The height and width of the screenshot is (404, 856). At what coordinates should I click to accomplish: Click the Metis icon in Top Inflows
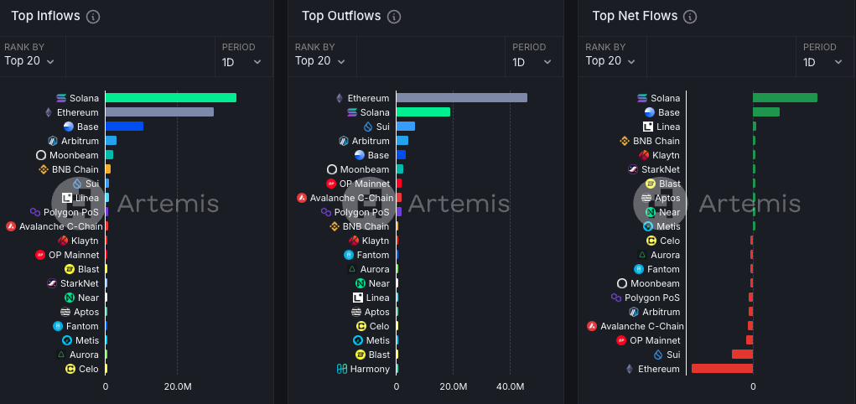pyautogui.click(x=67, y=340)
